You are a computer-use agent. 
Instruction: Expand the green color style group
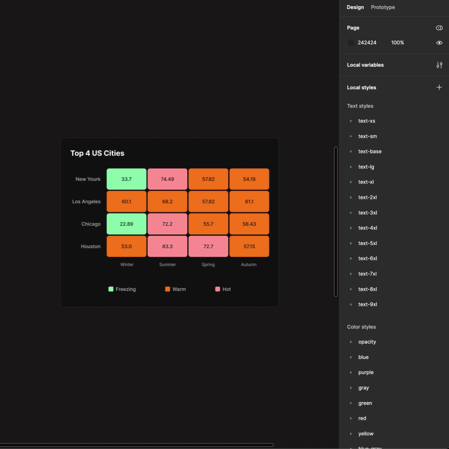[351, 403]
